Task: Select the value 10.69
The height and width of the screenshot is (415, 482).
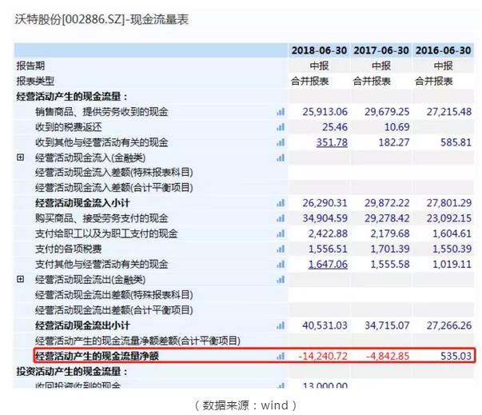Action: (x=396, y=127)
